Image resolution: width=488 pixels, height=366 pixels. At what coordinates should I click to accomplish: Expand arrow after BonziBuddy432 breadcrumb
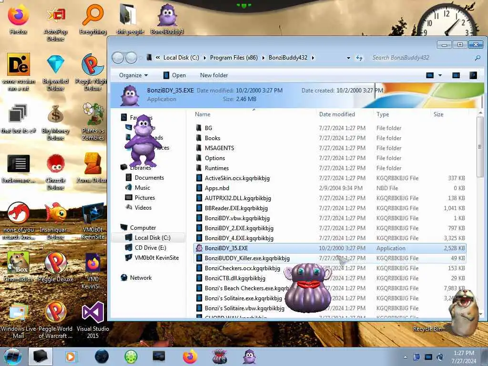coord(313,58)
